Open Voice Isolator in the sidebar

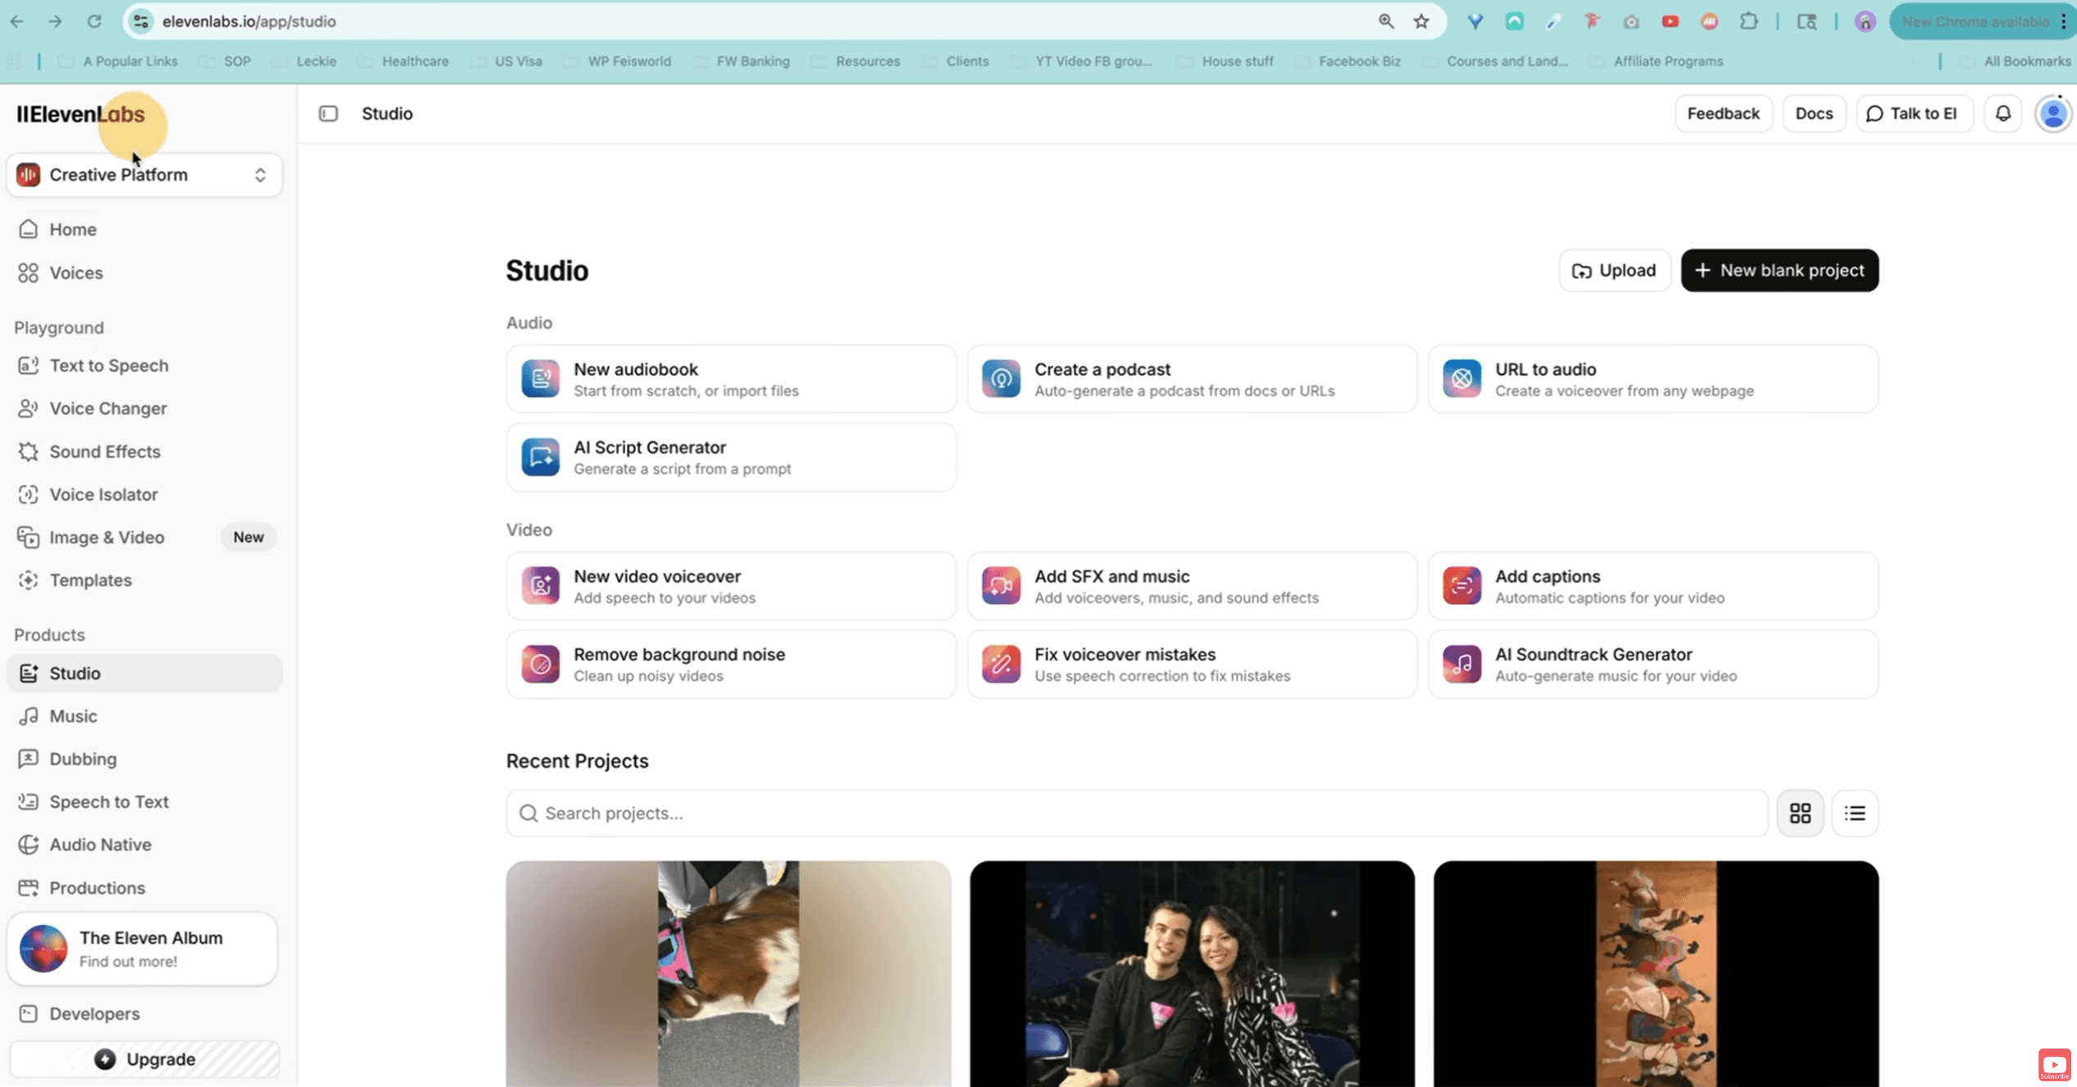tap(144, 494)
